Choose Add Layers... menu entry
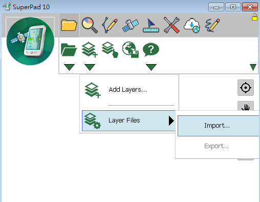This screenshot has width=260, height=202. [129, 90]
